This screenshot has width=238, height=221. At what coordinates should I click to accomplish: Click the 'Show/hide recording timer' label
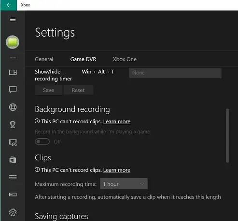point(53,75)
